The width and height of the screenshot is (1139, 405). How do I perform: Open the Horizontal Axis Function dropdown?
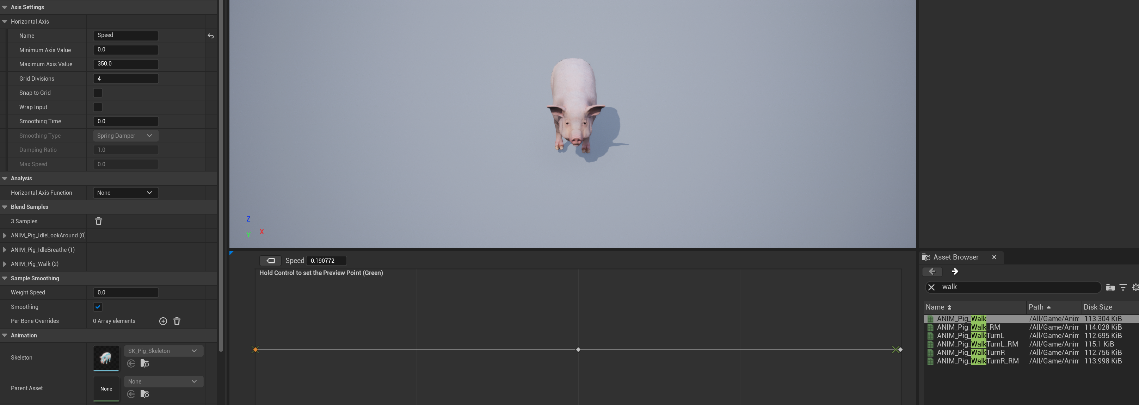tap(125, 193)
